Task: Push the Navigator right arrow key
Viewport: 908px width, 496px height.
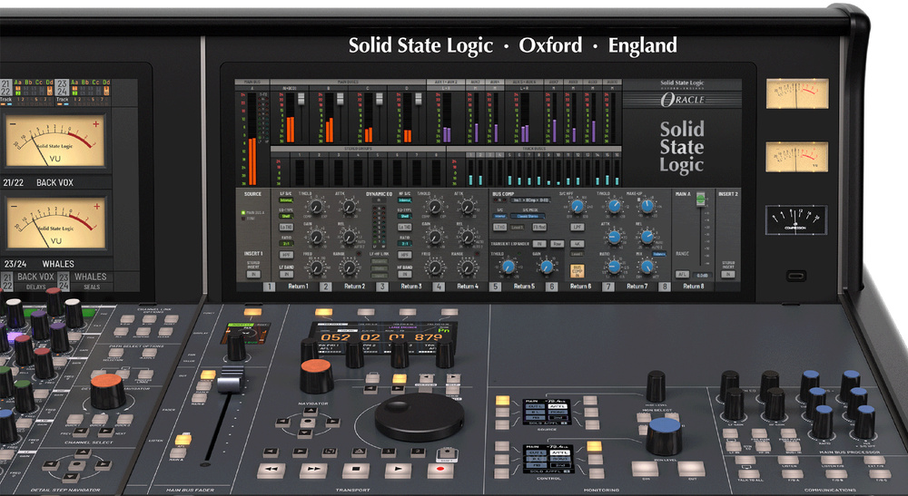Action: [332, 422]
